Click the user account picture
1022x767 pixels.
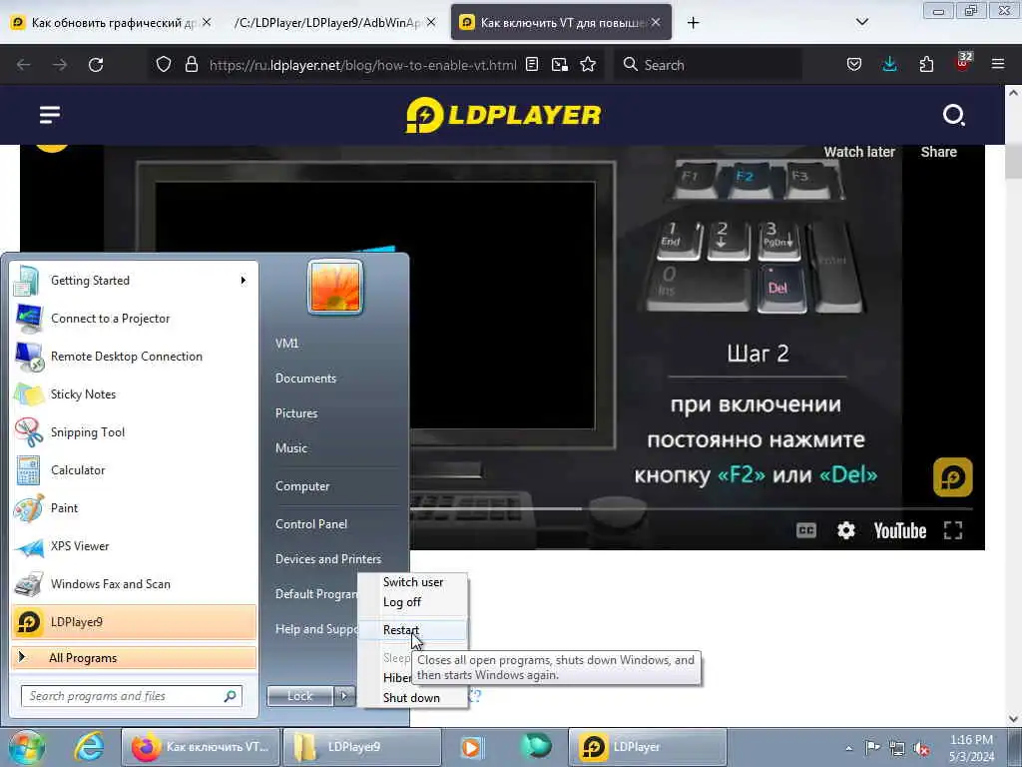[x=335, y=287]
